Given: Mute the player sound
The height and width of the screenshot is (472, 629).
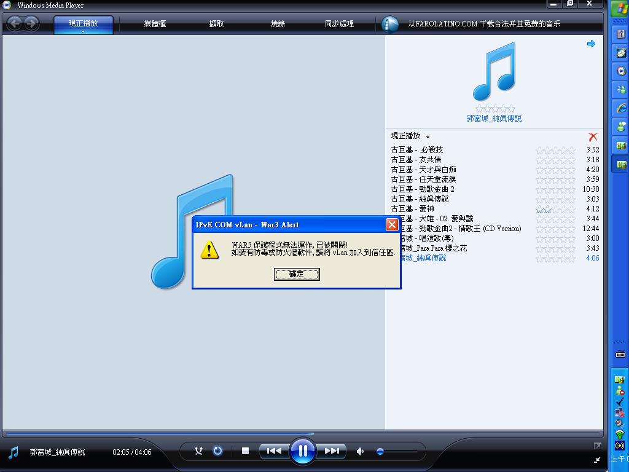Looking at the screenshot, I should (360, 452).
